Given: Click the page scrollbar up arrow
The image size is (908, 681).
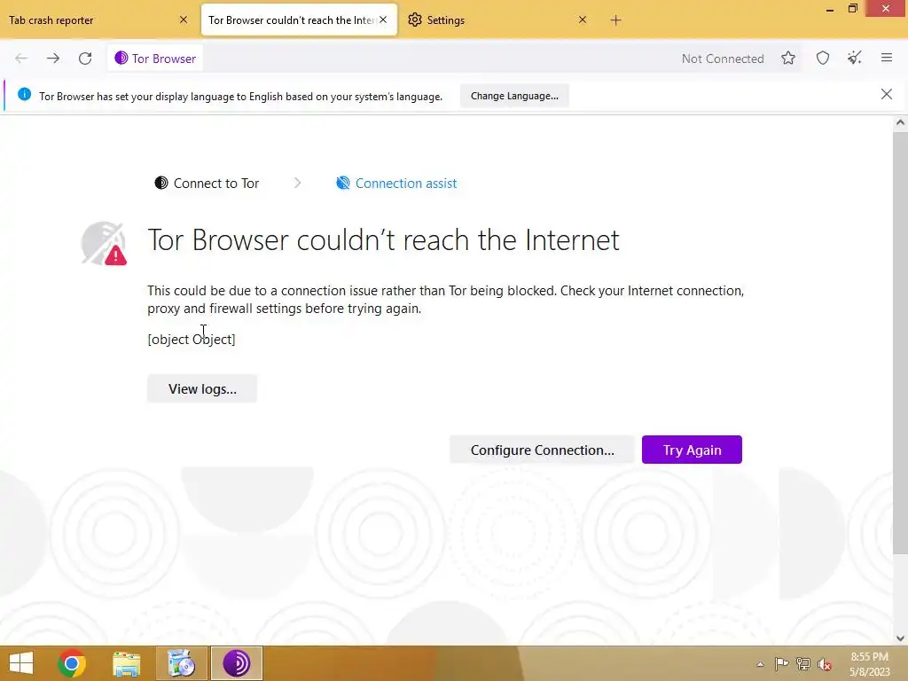Looking at the screenshot, I should click(900, 122).
